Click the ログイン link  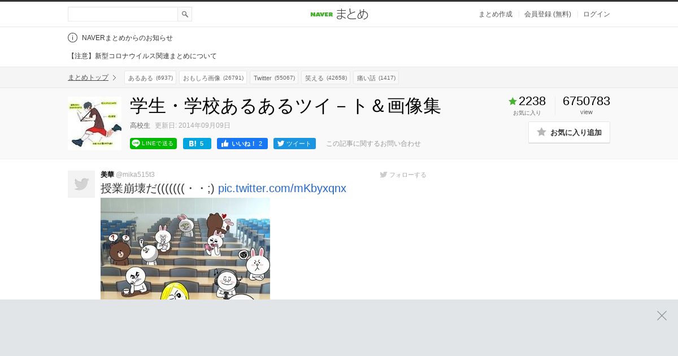click(597, 14)
